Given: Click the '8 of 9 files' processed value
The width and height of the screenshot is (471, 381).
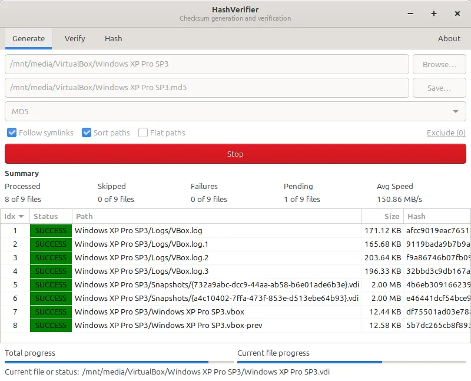Looking at the screenshot, I should click(23, 199).
